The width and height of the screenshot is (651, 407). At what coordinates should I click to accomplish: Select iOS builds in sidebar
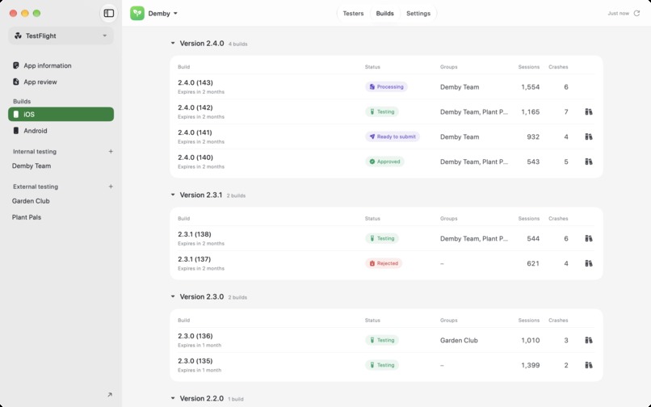tap(61, 114)
